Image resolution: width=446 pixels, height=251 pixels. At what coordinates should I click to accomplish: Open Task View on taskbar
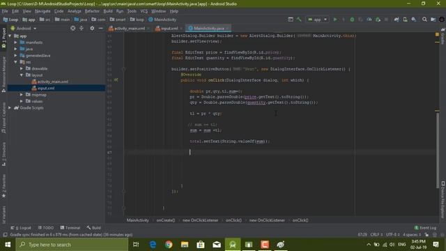136,245
